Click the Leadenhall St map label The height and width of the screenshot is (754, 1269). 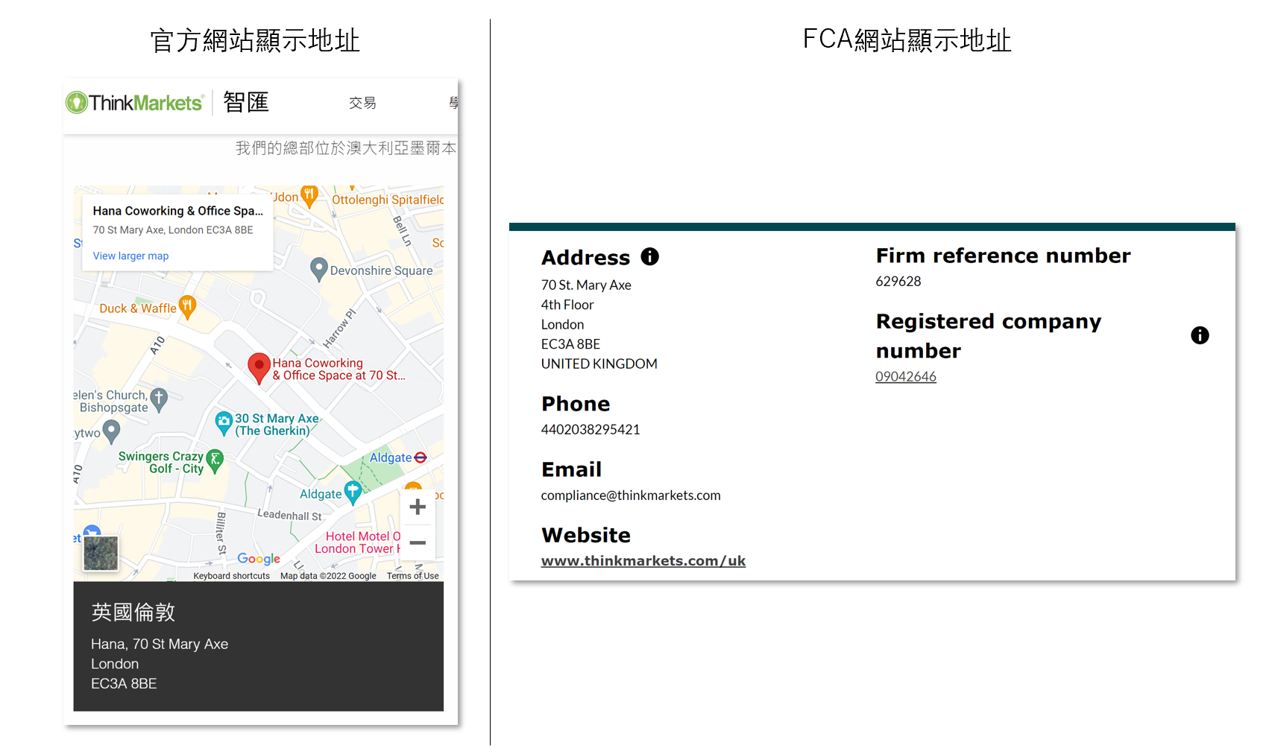point(289,515)
